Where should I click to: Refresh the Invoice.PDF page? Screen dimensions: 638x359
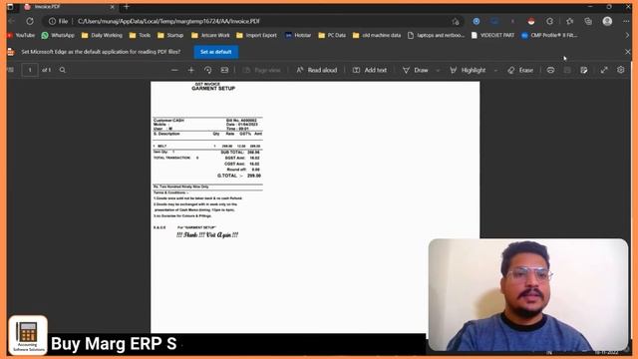(x=30, y=21)
